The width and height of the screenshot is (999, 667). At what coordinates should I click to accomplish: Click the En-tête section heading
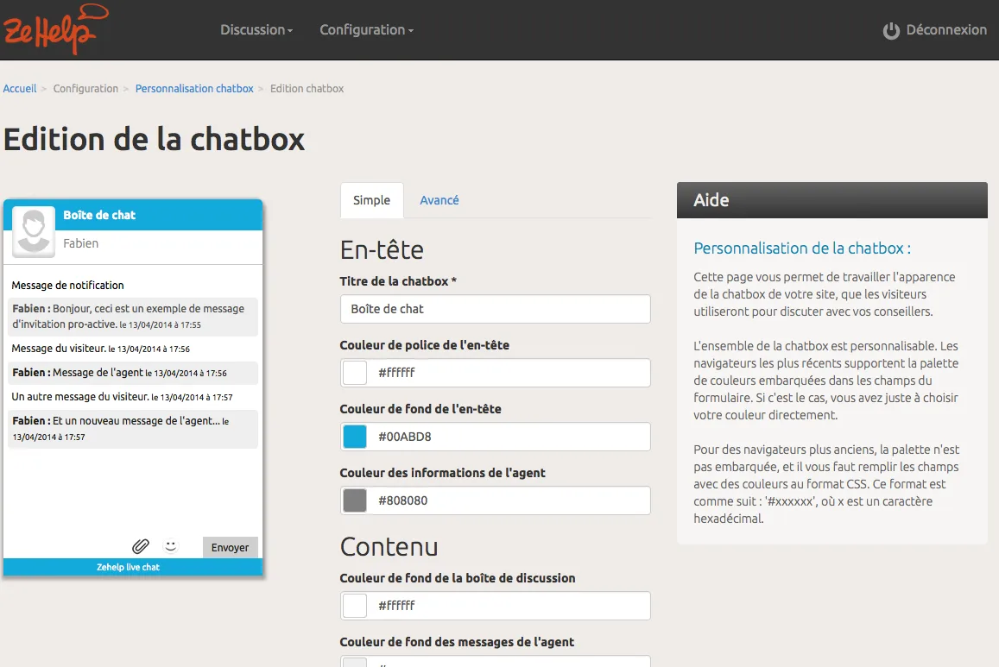pyautogui.click(x=382, y=249)
